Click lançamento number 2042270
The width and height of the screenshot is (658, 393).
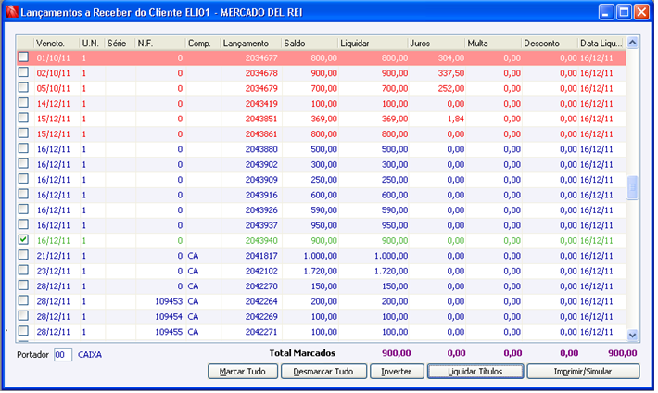click(261, 285)
